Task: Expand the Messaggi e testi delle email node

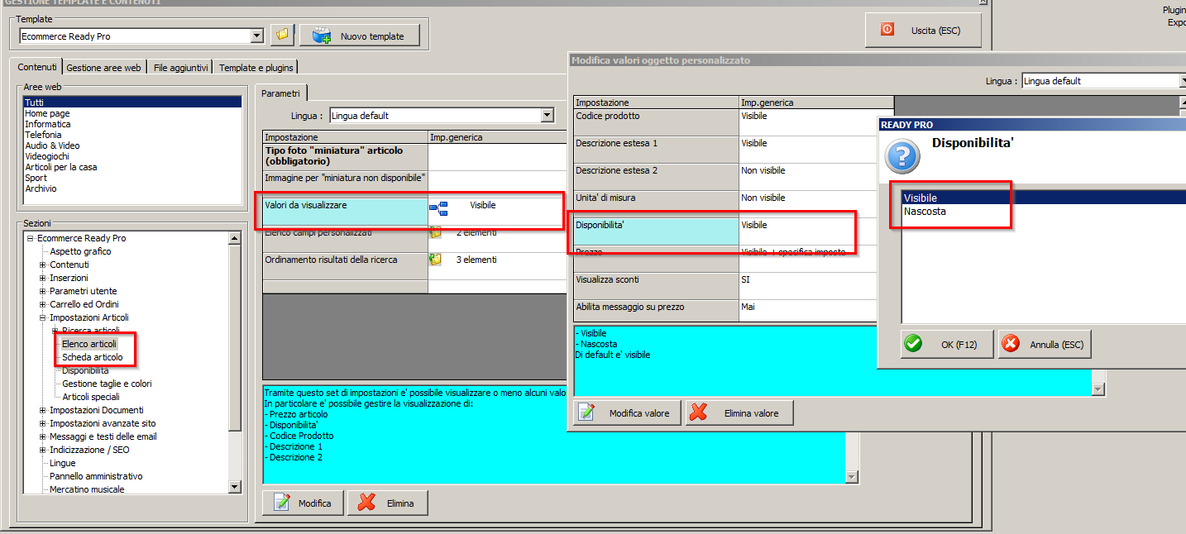Action: pos(43,436)
